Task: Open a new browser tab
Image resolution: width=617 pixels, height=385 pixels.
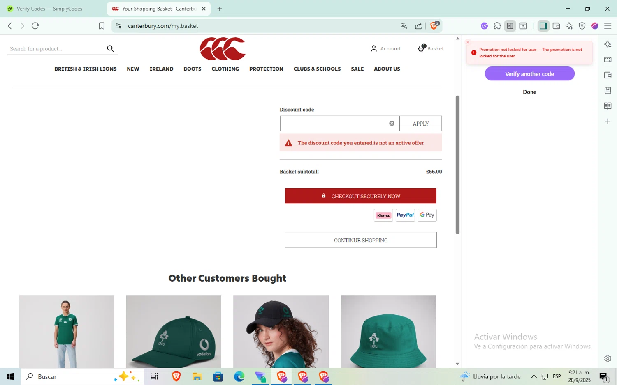Action: [220, 9]
